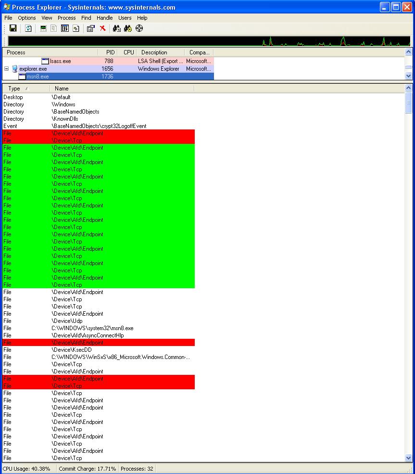Click the process list scrollbar thumb
Viewport: 415px width, 474px height.
click(408, 67)
